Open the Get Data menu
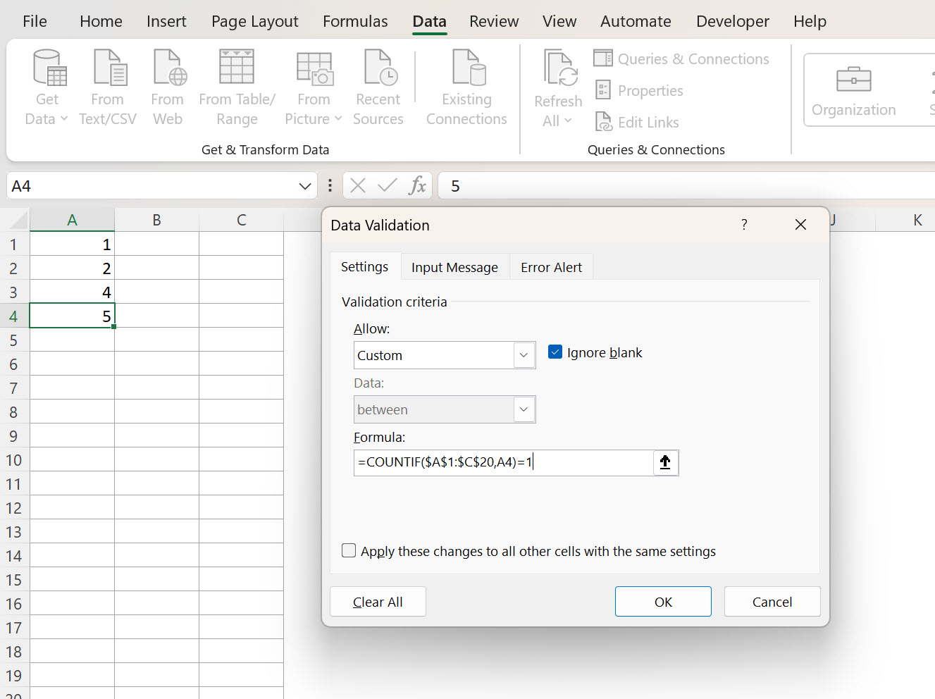935x699 pixels. tap(47, 87)
